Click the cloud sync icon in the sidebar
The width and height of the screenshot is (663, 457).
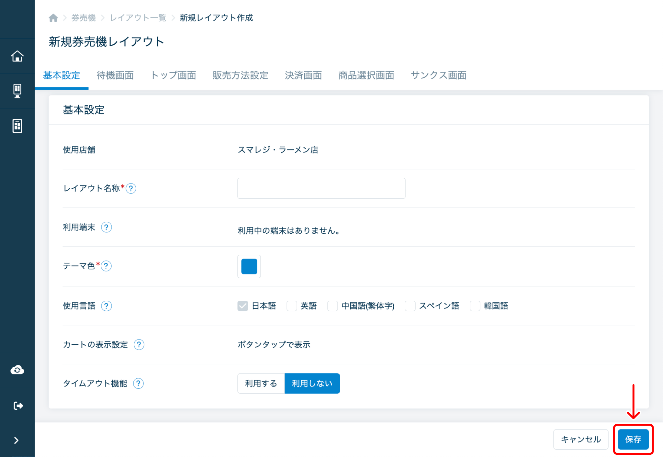coord(17,370)
